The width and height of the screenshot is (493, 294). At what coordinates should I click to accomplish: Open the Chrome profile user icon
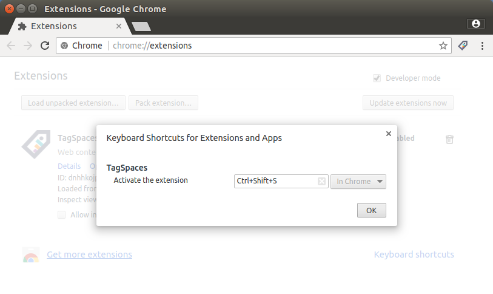475,24
